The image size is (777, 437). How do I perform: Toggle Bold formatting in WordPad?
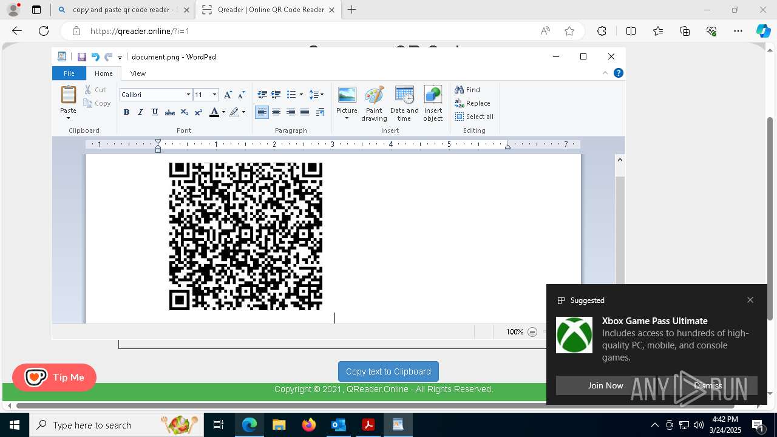pyautogui.click(x=126, y=112)
